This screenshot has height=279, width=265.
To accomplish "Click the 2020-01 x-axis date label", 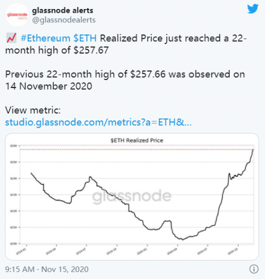I will [142, 251].
